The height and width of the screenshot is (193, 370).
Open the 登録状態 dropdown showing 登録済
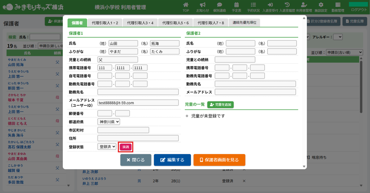[107, 146]
